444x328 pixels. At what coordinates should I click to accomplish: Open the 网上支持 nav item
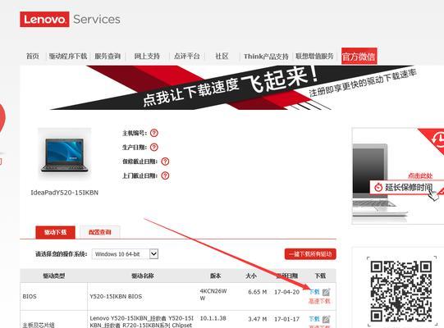tap(147, 56)
